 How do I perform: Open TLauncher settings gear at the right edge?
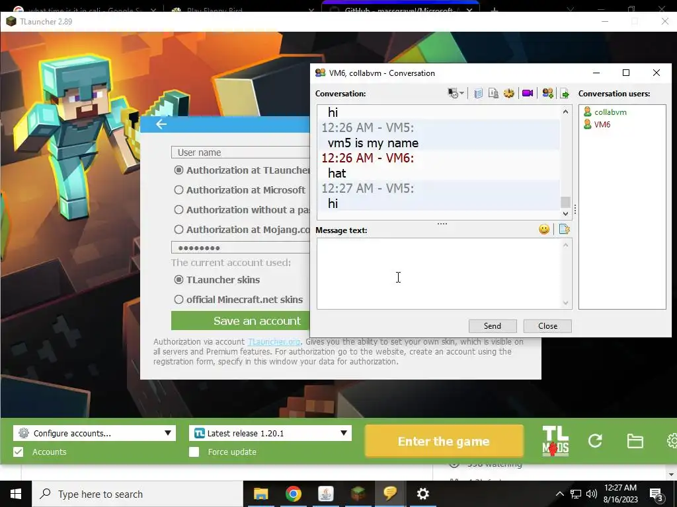[x=672, y=441]
